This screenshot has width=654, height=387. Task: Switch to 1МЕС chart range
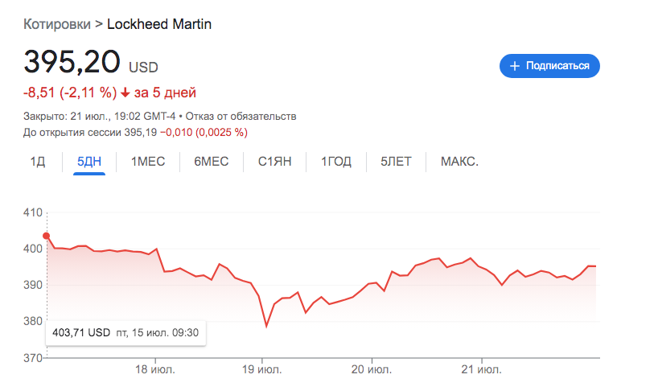[148, 162]
